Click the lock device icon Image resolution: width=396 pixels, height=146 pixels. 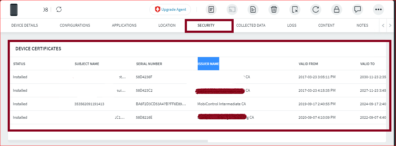click(337, 10)
